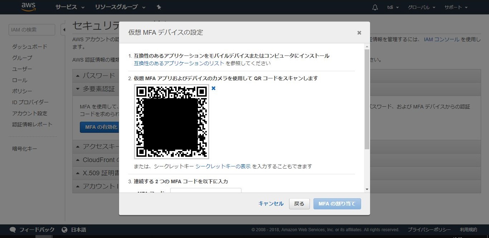The height and width of the screenshot is (238, 489).
Task: Open the tdi account dropdown
Action: coord(393,8)
